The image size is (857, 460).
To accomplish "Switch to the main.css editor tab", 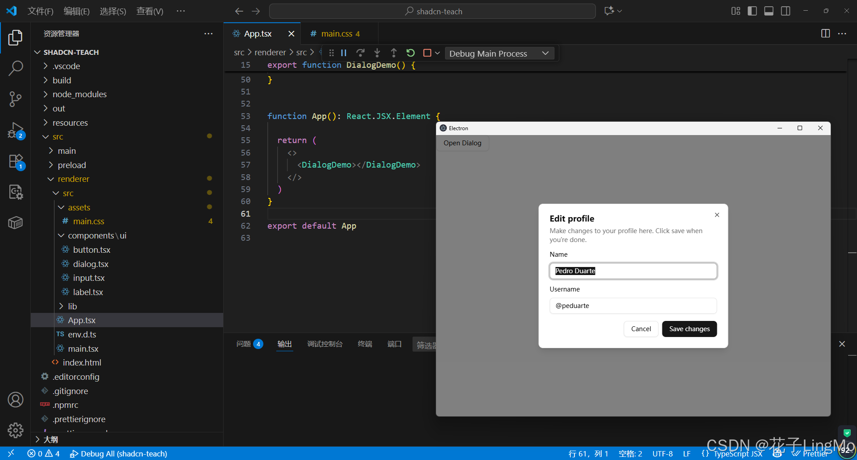I will pos(340,34).
